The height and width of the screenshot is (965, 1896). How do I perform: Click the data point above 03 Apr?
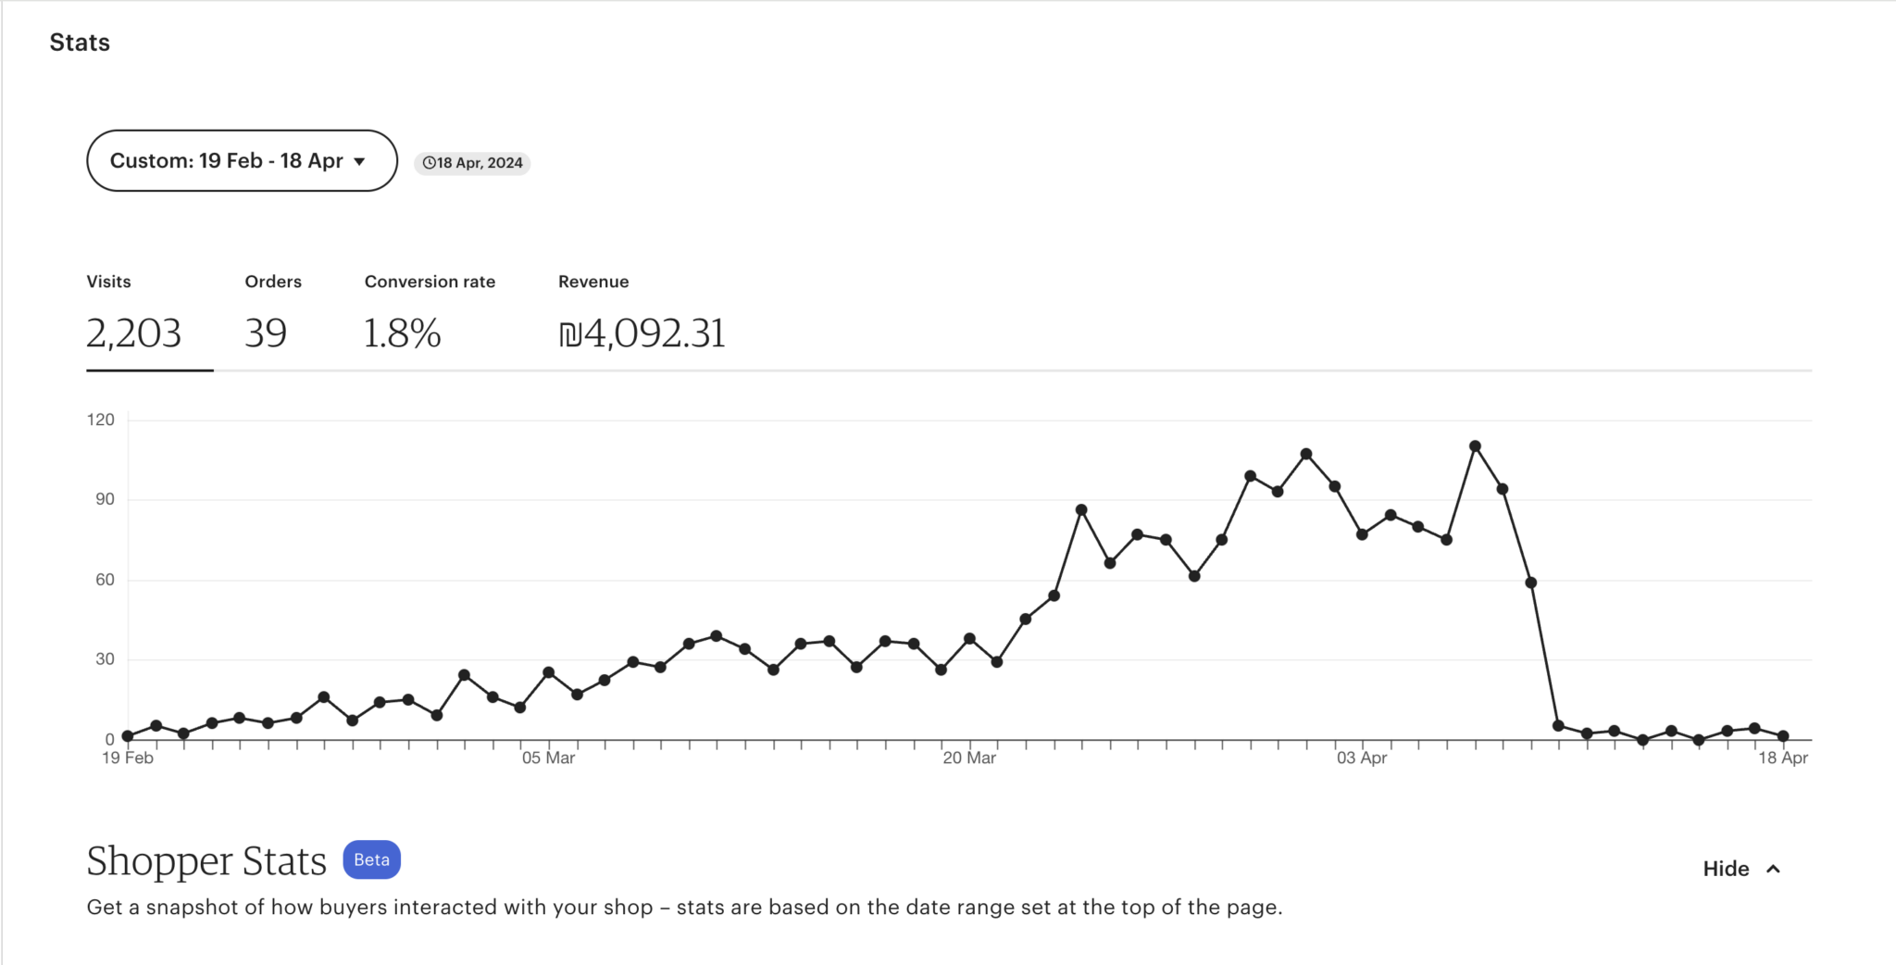tap(1362, 534)
